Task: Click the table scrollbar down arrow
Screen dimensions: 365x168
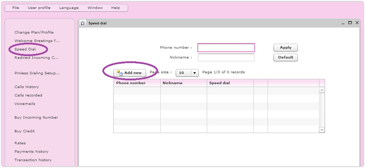Action: pos(322,130)
